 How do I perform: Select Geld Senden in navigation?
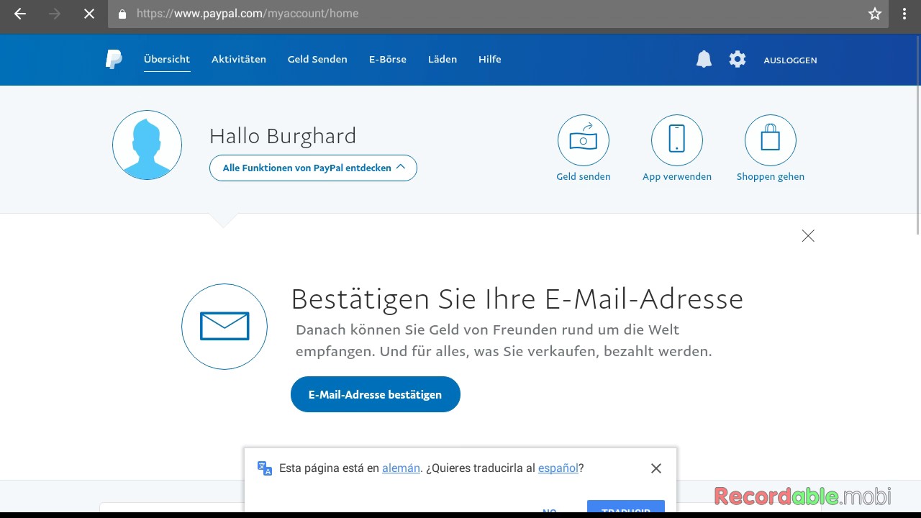pos(317,60)
